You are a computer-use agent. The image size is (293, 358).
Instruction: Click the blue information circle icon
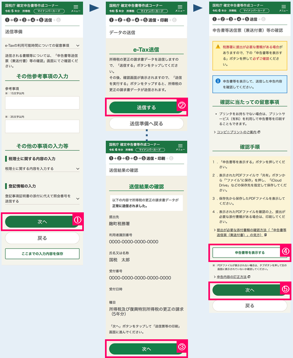point(218,81)
